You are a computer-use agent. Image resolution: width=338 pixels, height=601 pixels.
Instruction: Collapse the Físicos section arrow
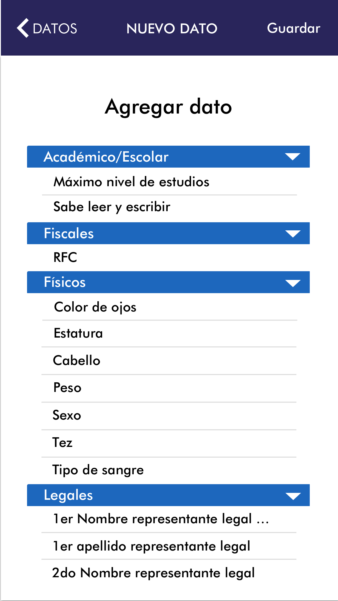(292, 283)
